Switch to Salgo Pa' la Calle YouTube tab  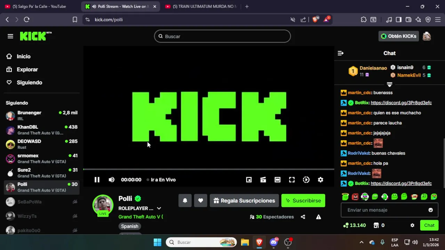pos(39,6)
